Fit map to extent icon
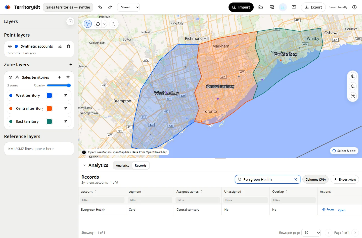Screen dimensions: 362x238 353,96
